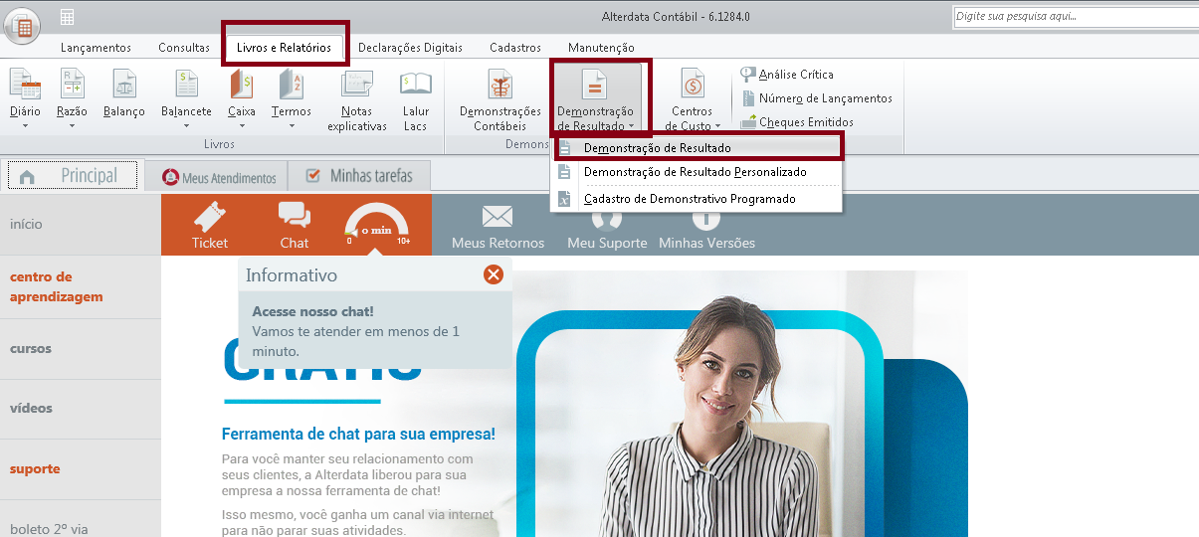Choose Cadastro de Demonstrativo Programado entry

697,199
